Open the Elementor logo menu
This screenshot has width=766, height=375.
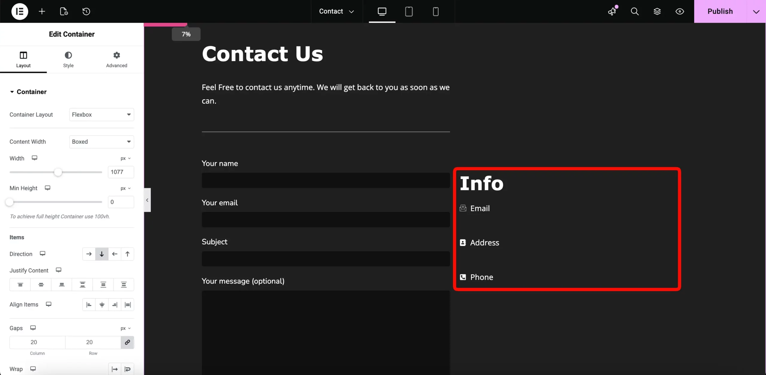[x=19, y=11]
